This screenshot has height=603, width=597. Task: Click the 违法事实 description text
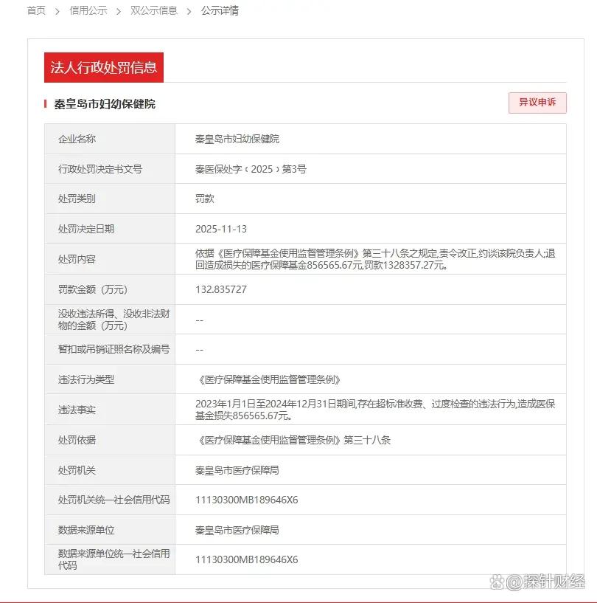(x=375, y=410)
